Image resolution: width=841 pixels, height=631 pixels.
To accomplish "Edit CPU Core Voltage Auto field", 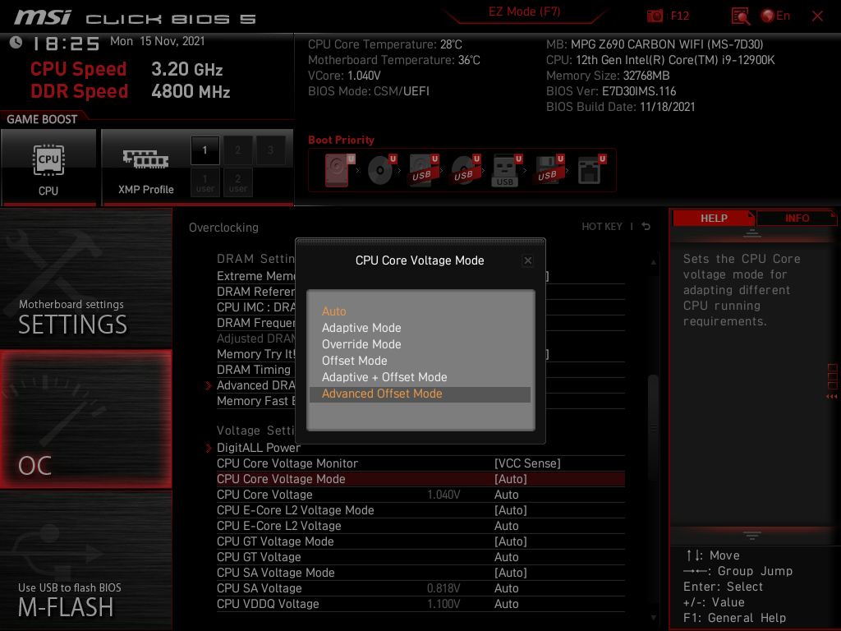I will [506, 494].
